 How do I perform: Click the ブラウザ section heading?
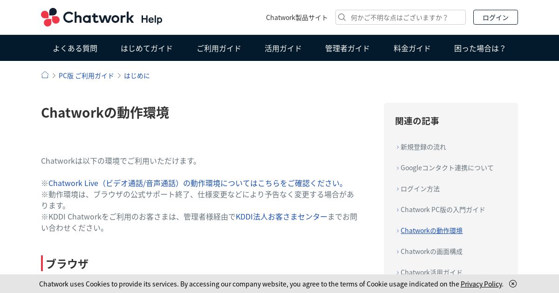coord(67,264)
